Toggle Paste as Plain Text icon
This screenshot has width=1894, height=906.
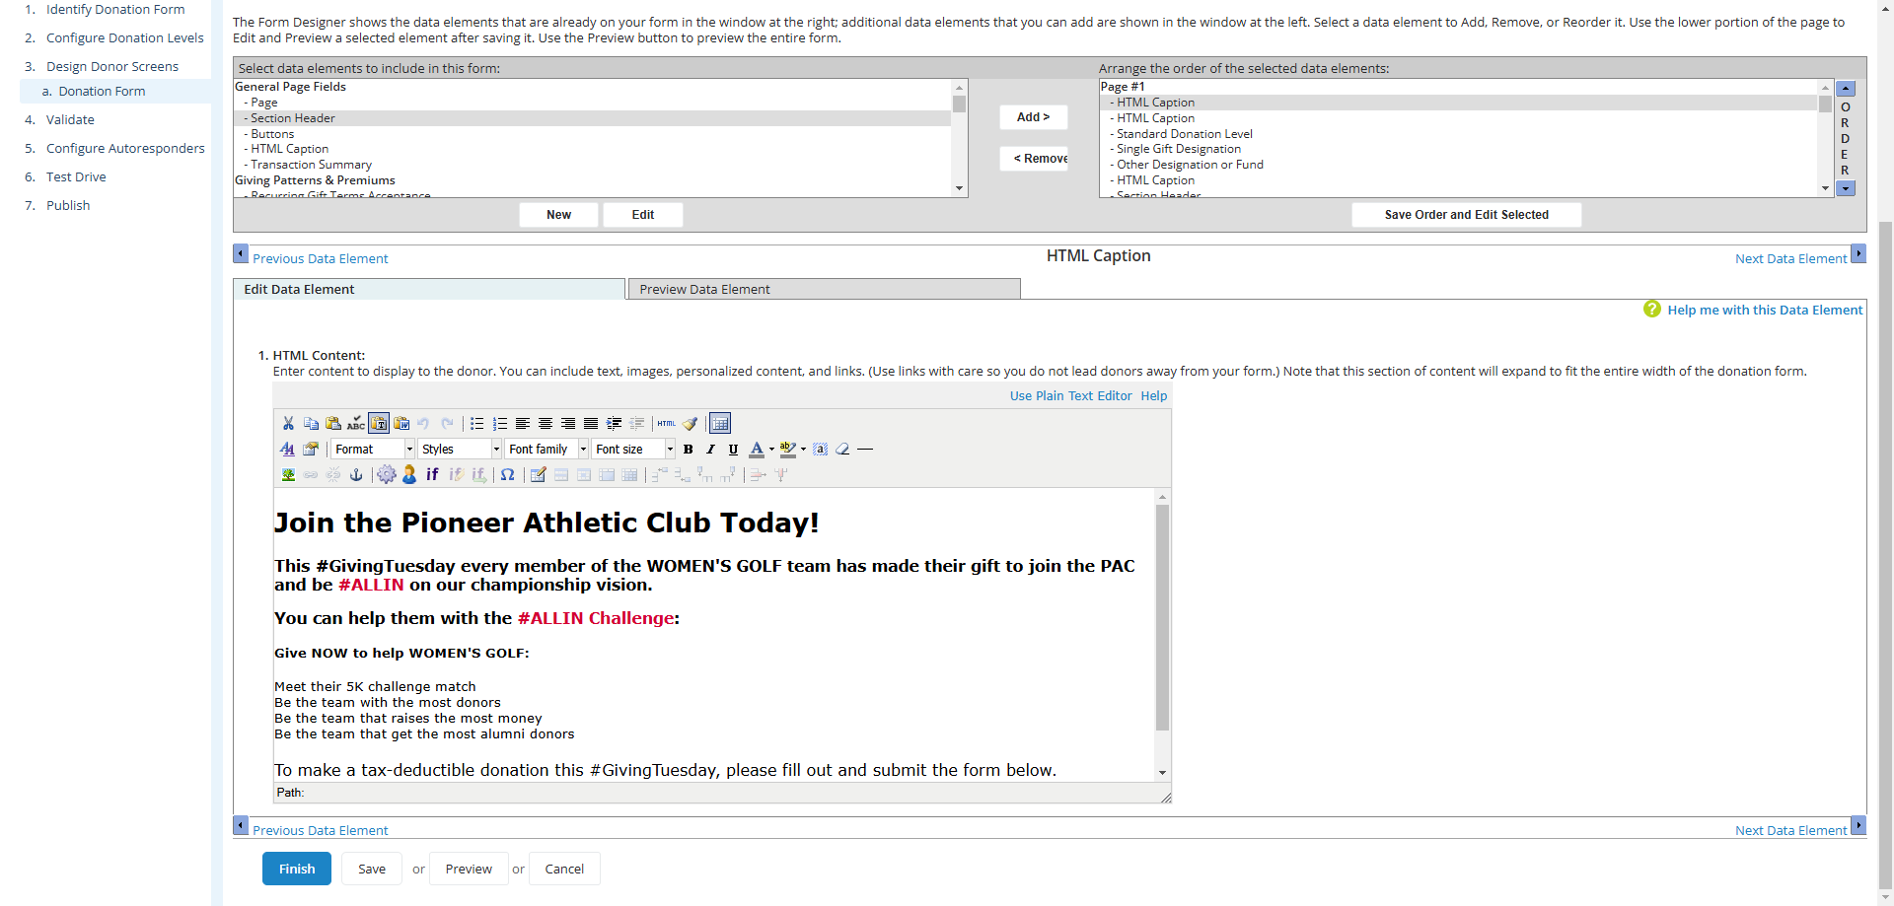379,423
